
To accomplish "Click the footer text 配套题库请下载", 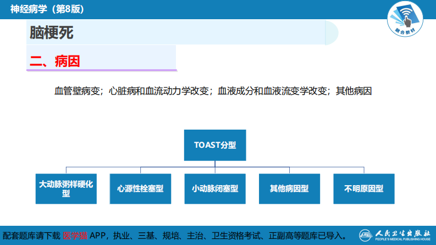I will click(31, 236).
